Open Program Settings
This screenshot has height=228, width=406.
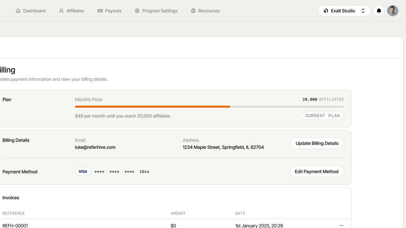[x=156, y=11]
